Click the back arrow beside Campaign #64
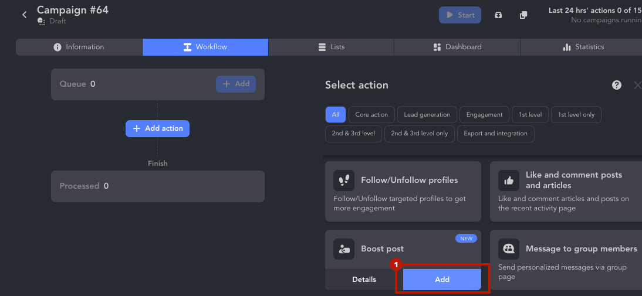The height and width of the screenshot is (296, 642). pos(25,15)
